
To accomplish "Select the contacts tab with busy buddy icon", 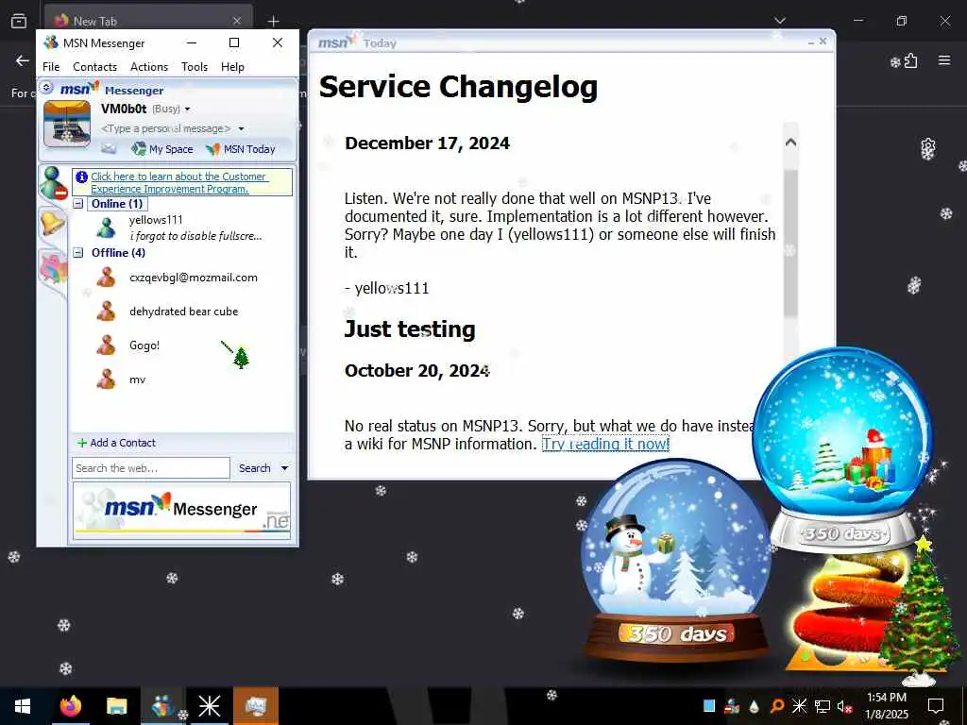I will 53,183.
